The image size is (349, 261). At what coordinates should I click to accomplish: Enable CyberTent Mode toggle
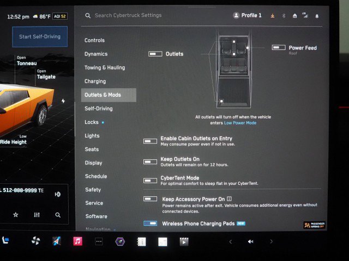tap(150, 181)
